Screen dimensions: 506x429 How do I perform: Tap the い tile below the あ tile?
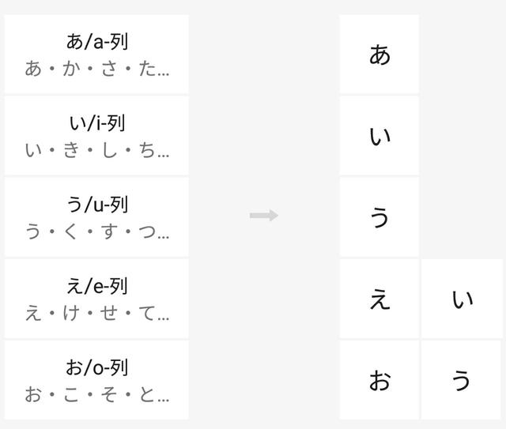point(379,136)
